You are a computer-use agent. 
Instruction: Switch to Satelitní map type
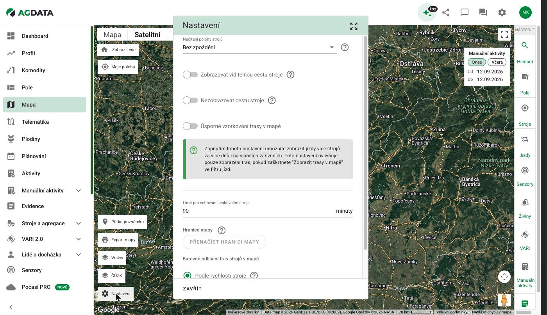pyautogui.click(x=147, y=34)
